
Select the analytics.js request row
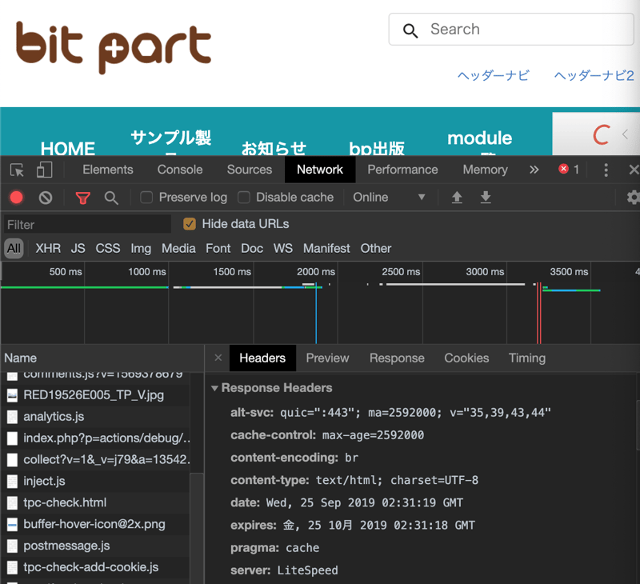click(x=54, y=417)
